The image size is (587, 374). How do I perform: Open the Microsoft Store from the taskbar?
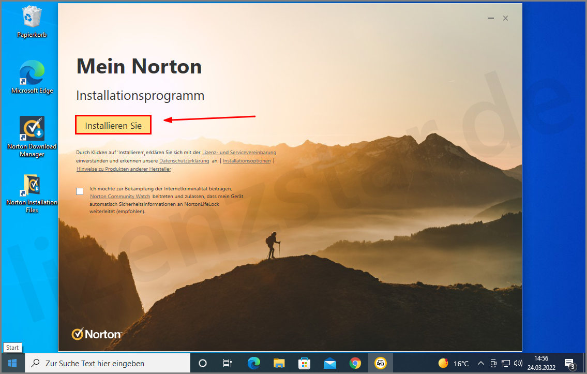click(x=304, y=363)
